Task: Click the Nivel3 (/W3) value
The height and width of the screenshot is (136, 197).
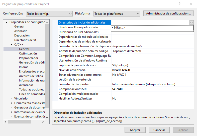Action: pyautogui.click(x=121, y=70)
